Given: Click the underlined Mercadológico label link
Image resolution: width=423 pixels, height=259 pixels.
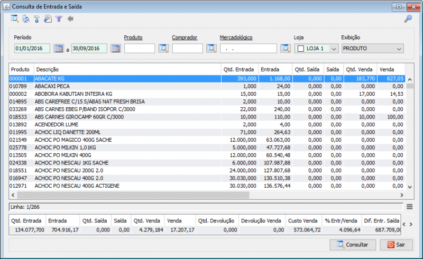Looking at the screenshot, I should click(x=236, y=38).
